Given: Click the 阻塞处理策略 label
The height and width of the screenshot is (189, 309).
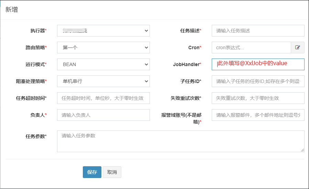Looking at the screenshot, I should point(31,81).
